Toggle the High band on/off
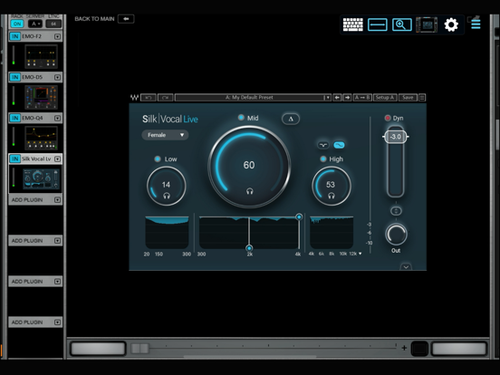 (323, 159)
